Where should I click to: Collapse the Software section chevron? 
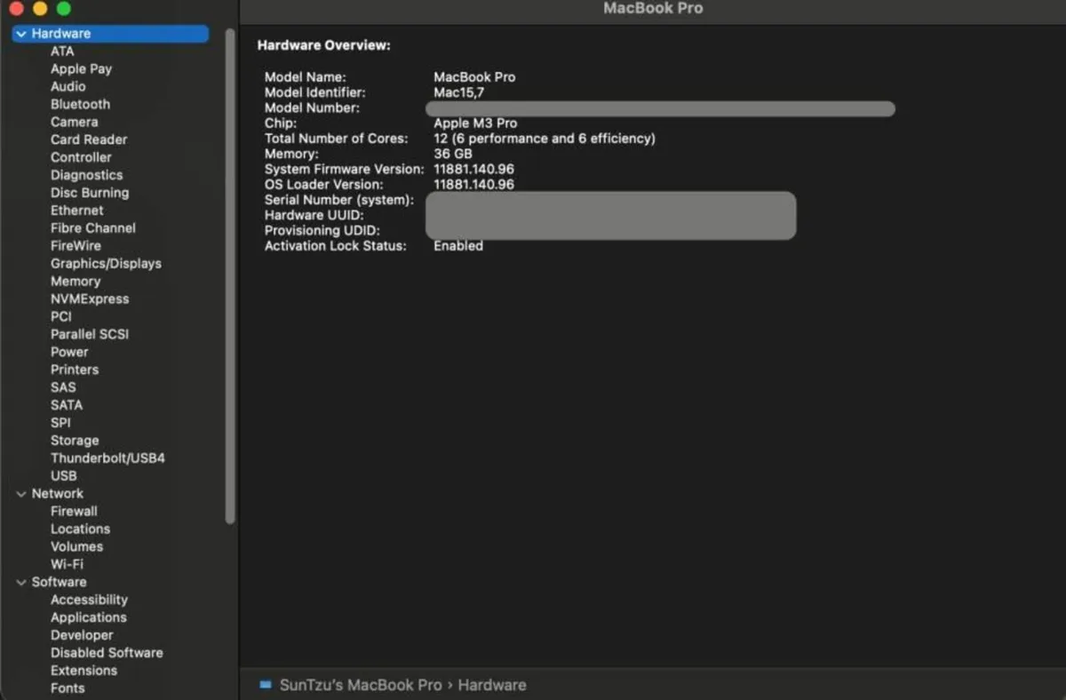[21, 583]
